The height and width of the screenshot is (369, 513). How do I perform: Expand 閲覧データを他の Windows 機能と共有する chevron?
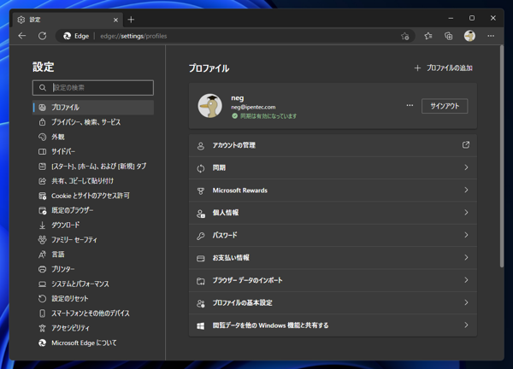coord(466,325)
